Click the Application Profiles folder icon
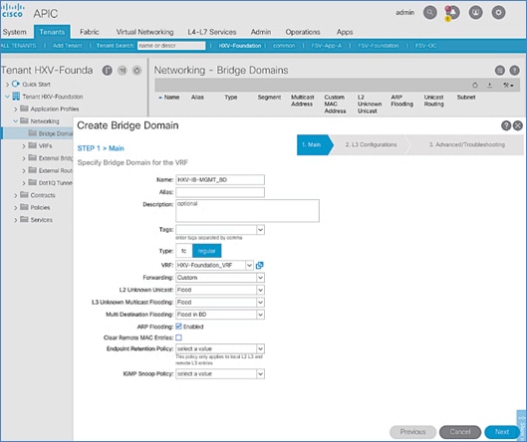This screenshot has height=442, width=527. pos(24,109)
